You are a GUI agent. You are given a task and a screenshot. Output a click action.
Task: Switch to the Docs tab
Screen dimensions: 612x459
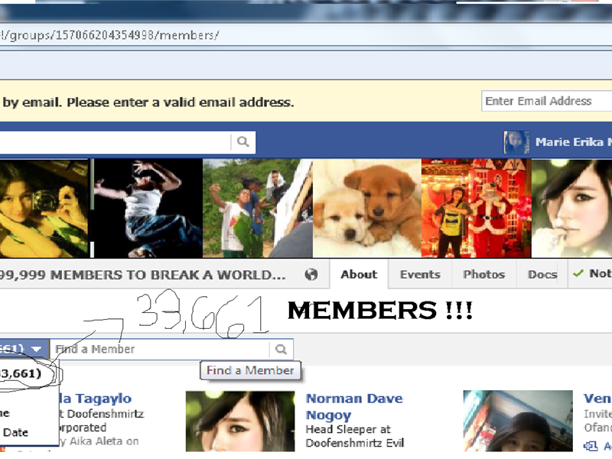[x=542, y=274]
